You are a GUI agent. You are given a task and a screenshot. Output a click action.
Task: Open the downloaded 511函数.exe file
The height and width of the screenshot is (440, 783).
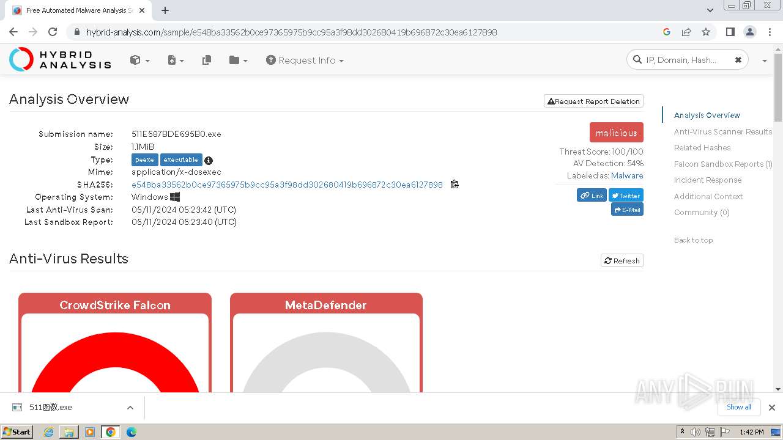[x=51, y=407]
